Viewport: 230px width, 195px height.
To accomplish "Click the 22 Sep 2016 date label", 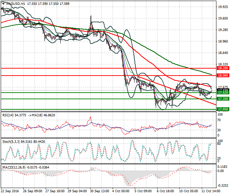I will pos(10,191).
